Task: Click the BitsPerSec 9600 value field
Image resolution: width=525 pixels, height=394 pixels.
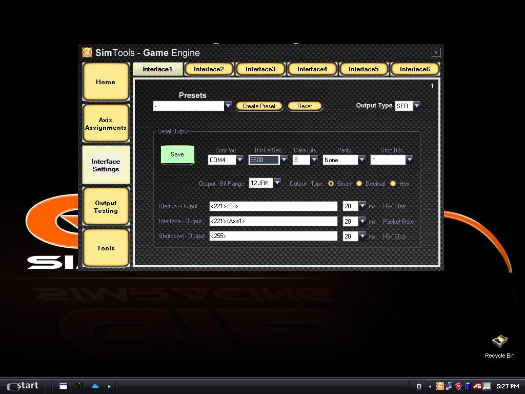Action: (x=264, y=160)
